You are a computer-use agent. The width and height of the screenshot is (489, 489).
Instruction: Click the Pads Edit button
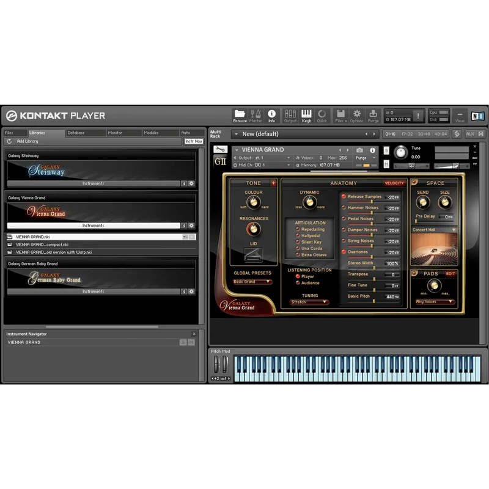[450, 273]
